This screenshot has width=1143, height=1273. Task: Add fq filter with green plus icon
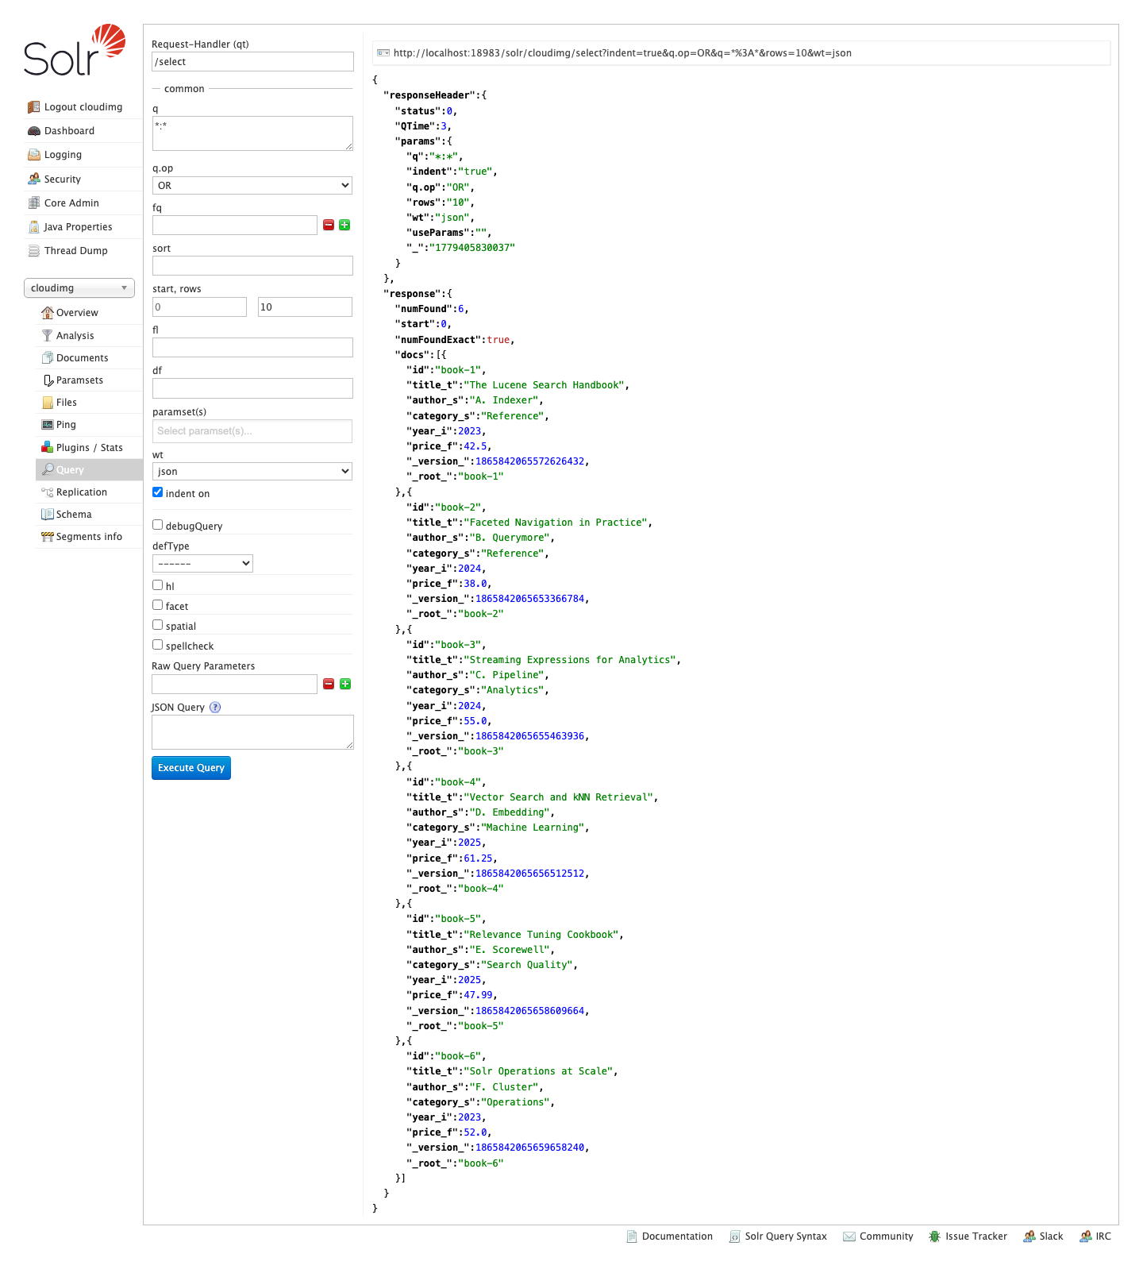344,226
